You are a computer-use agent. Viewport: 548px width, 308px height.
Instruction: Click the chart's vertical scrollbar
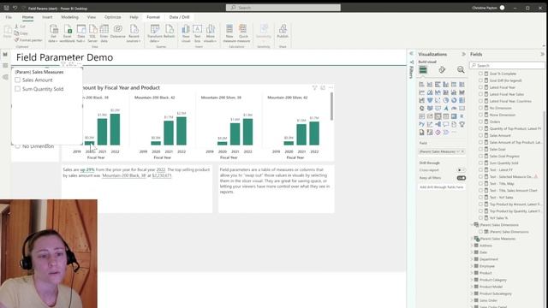tap(331, 106)
